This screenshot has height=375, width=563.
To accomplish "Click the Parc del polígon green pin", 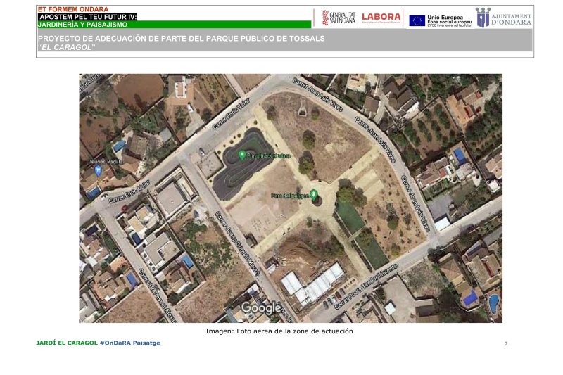I will 313,195.
